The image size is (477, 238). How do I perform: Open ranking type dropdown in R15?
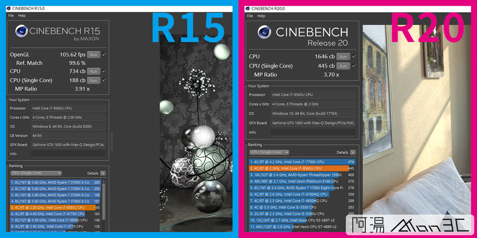tap(36, 173)
